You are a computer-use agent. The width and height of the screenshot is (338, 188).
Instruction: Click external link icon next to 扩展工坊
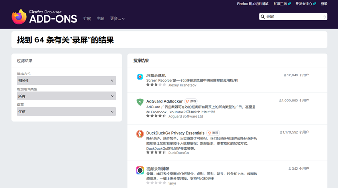[289, 4]
